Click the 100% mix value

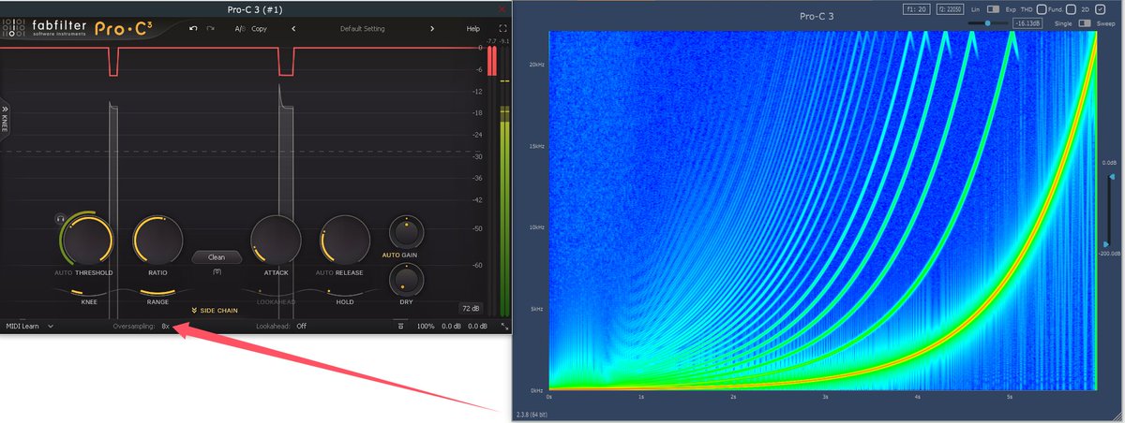[x=426, y=327]
